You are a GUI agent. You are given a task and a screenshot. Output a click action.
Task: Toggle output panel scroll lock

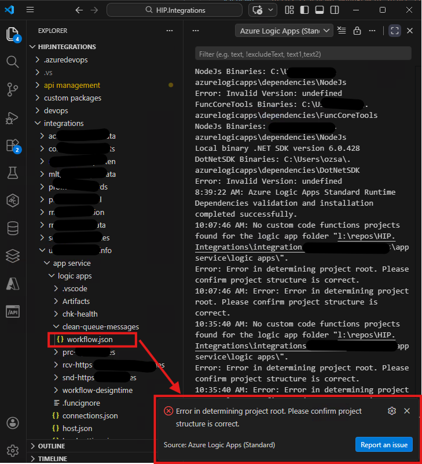357,31
